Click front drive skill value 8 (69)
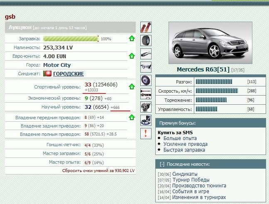Viewport: 269px width, 204px height. (x=90, y=118)
